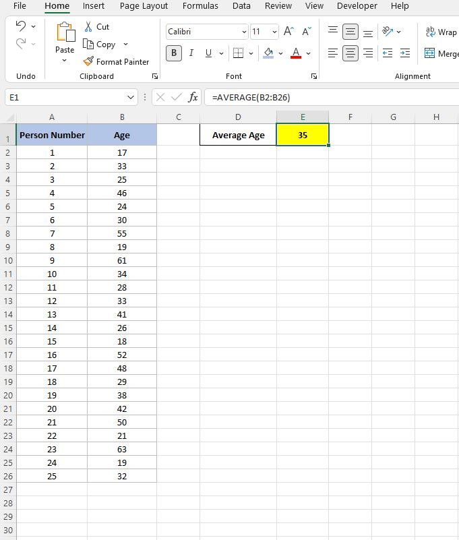The width and height of the screenshot is (459, 540).
Task: Open the Font settings dialog launcher
Action: pyautogui.click(x=313, y=76)
